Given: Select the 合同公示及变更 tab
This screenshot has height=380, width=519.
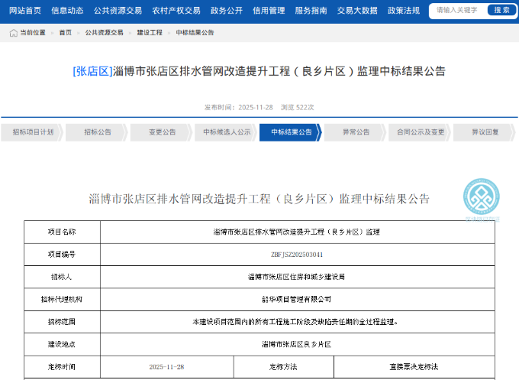Looking at the screenshot, I should click(421, 132).
